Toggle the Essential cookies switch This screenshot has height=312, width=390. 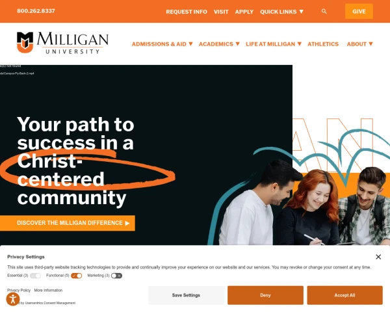(35, 276)
